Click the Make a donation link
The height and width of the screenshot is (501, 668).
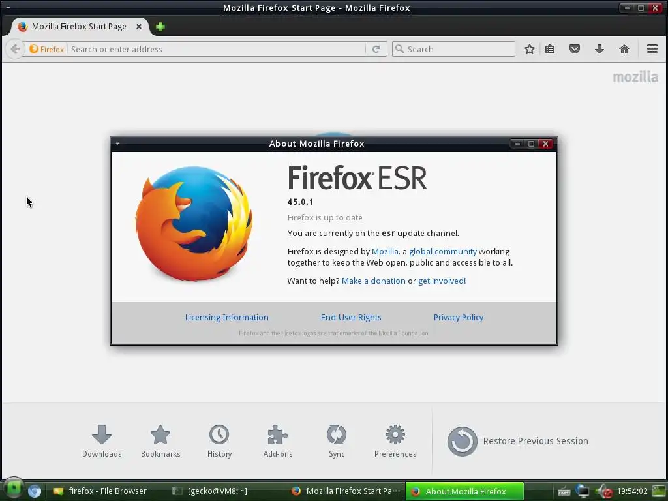click(x=374, y=281)
